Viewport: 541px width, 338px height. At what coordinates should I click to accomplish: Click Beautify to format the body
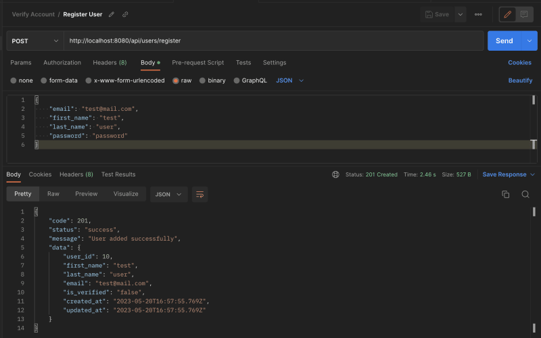coord(520,80)
